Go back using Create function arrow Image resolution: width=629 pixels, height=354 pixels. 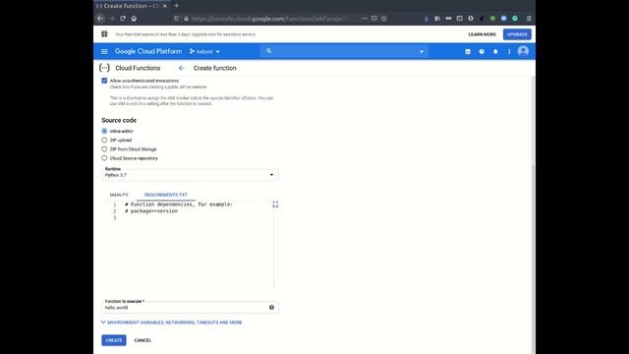pyautogui.click(x=181, y=68)
